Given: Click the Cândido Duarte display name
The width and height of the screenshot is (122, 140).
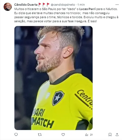Looking at the screenshot, I should coord(26,5).
